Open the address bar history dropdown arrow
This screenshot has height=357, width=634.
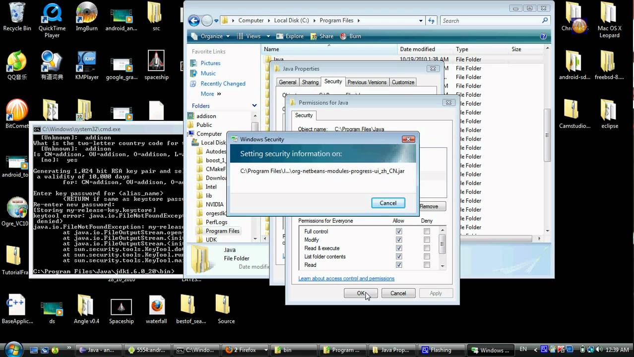click(x=421, y=21)
